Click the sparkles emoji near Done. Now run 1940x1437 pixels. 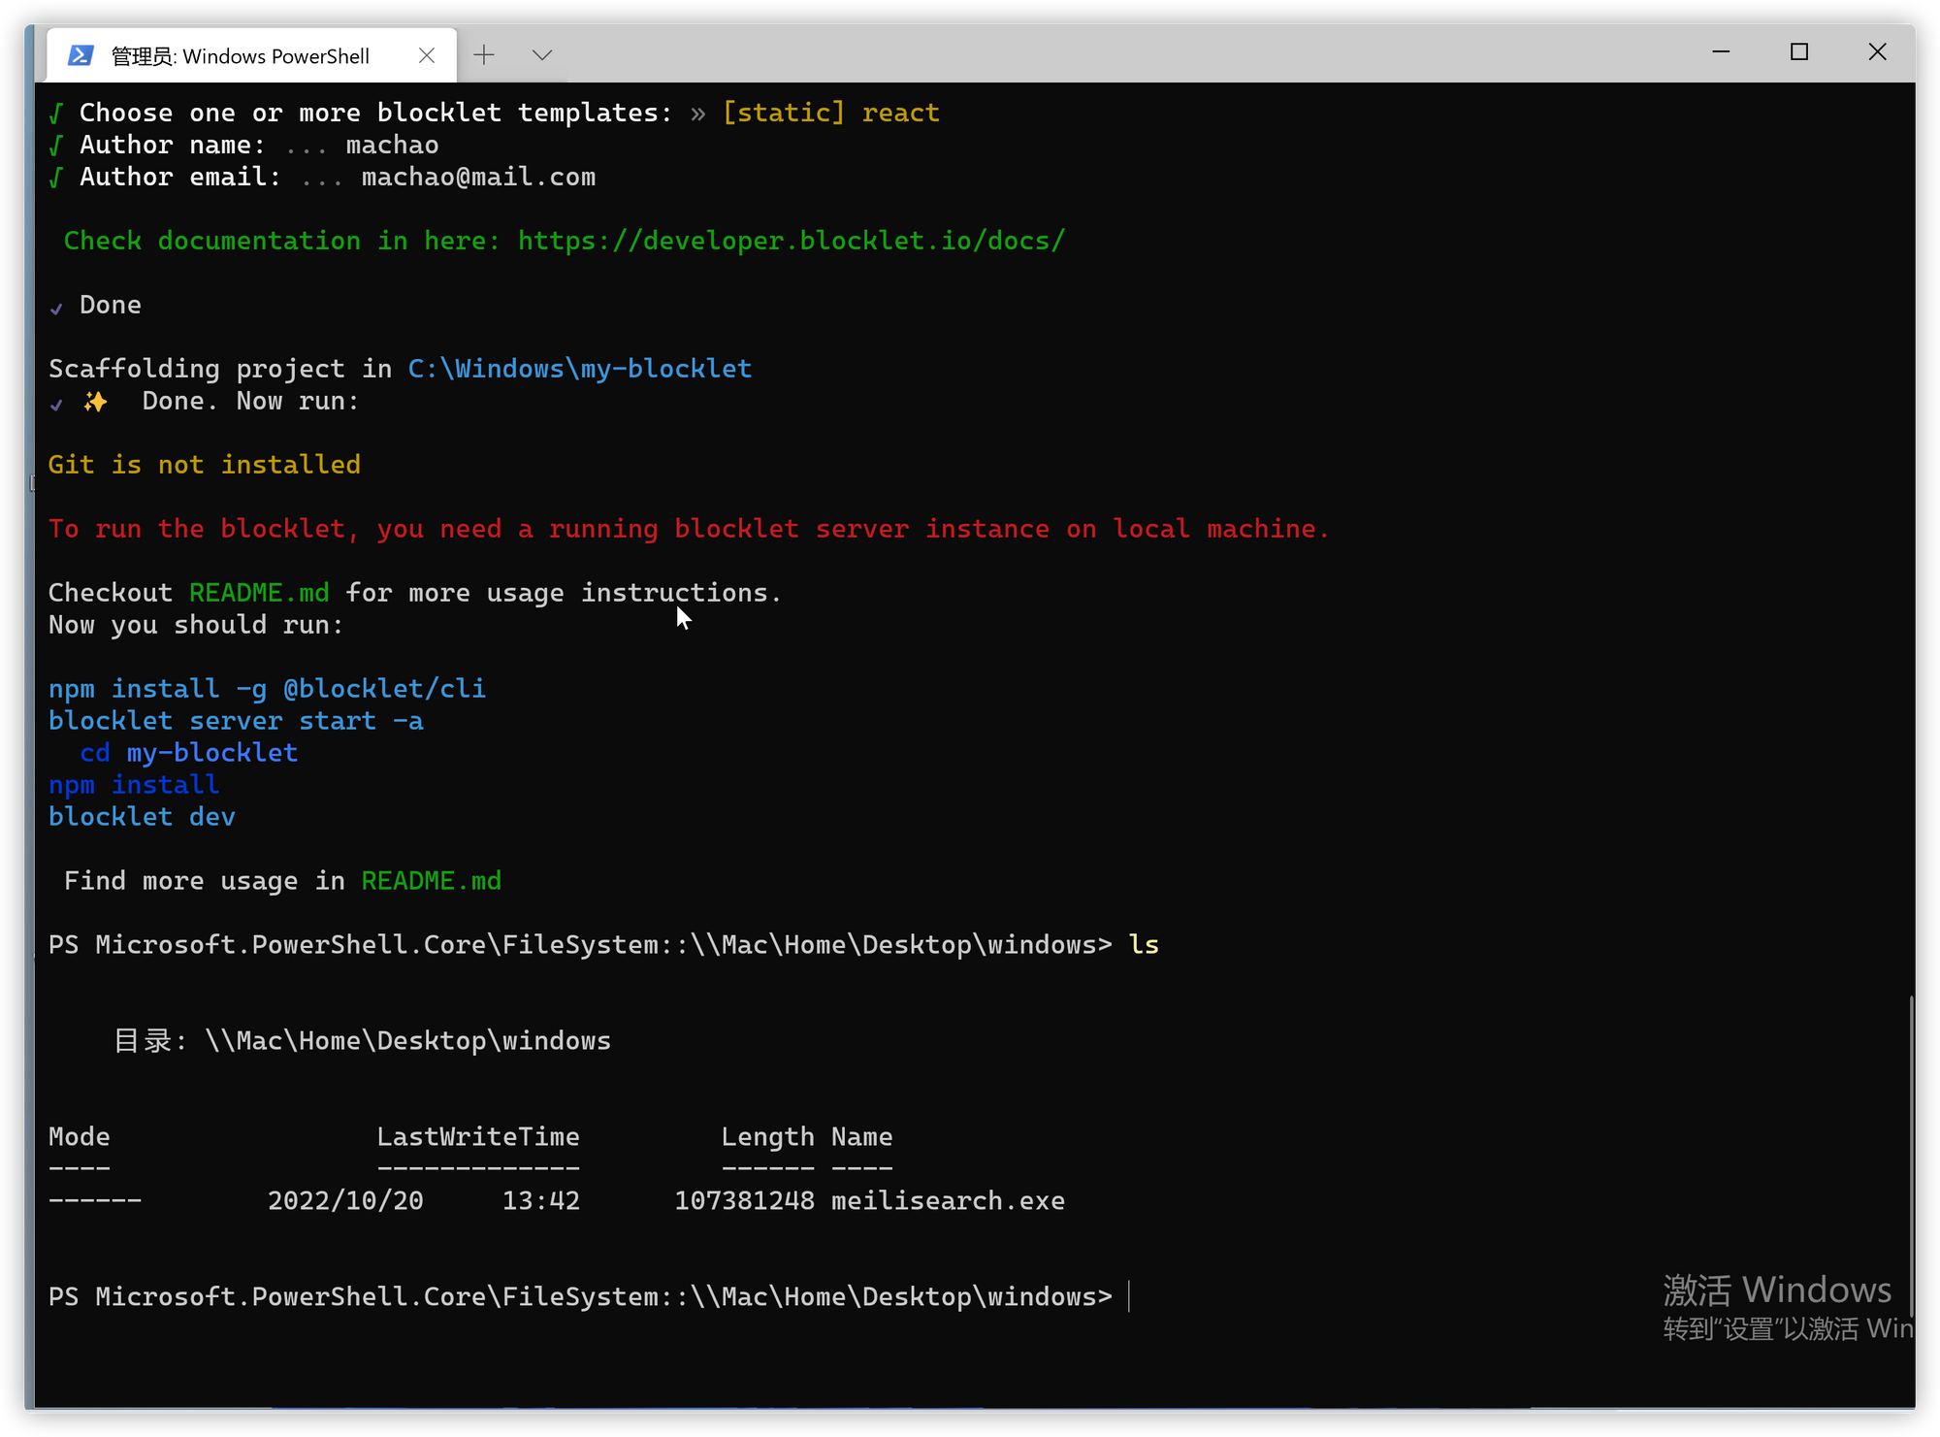tap(95, 401)
